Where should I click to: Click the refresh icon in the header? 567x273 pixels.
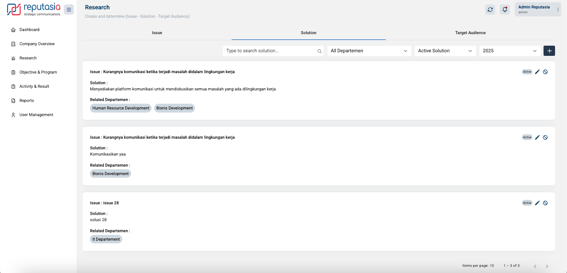pyautogui.click(x=490, y=10)
